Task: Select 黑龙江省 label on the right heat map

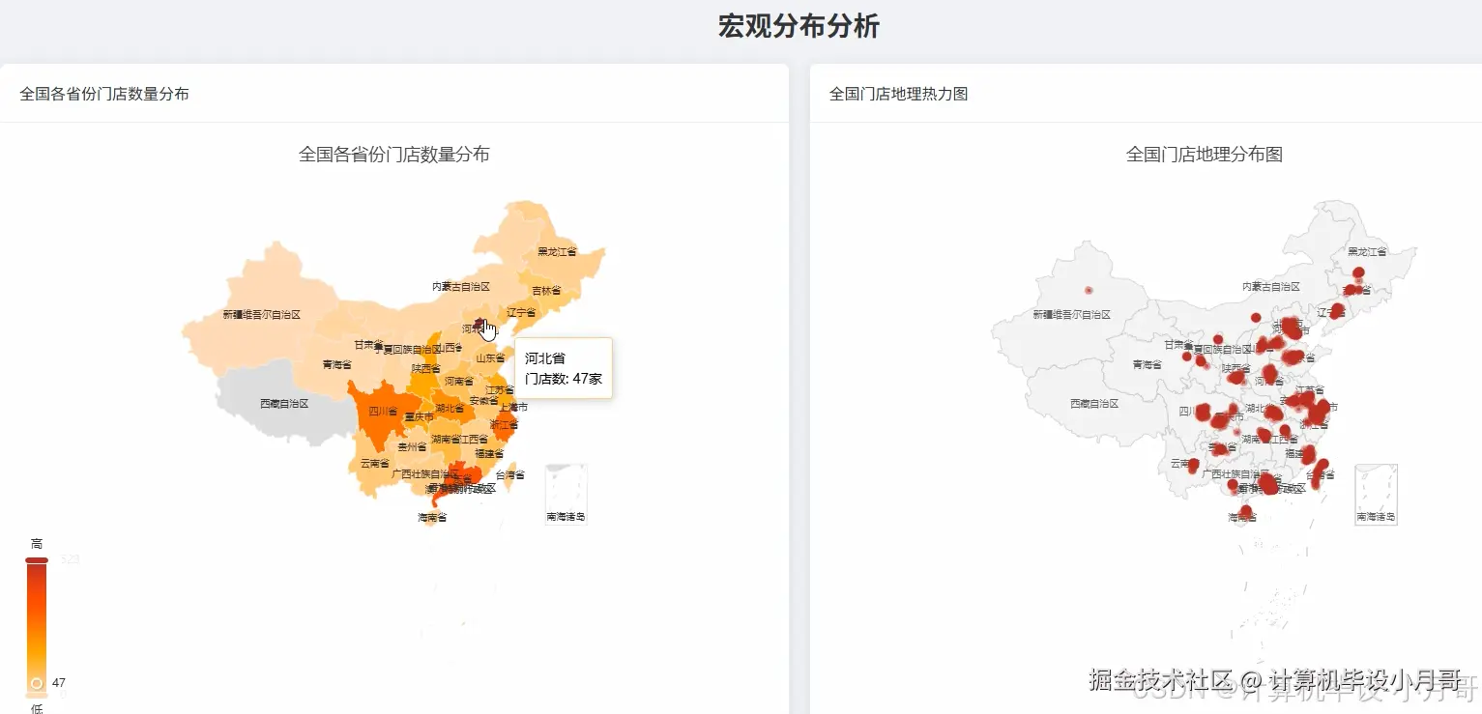Action: click(x=1367, y=252)
